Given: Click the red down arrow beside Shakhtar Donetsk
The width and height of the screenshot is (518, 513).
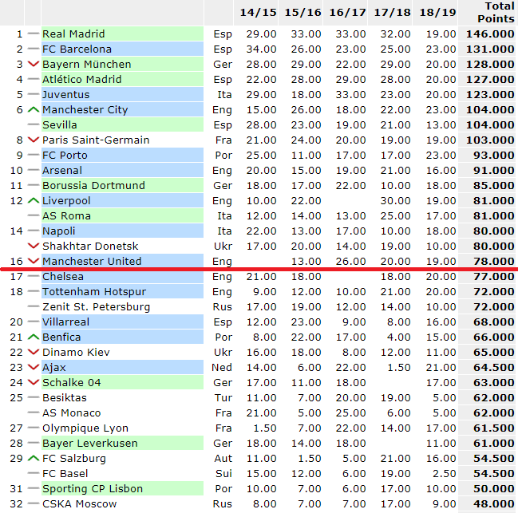Looking at the screenshot, I should tap(34, 246).
